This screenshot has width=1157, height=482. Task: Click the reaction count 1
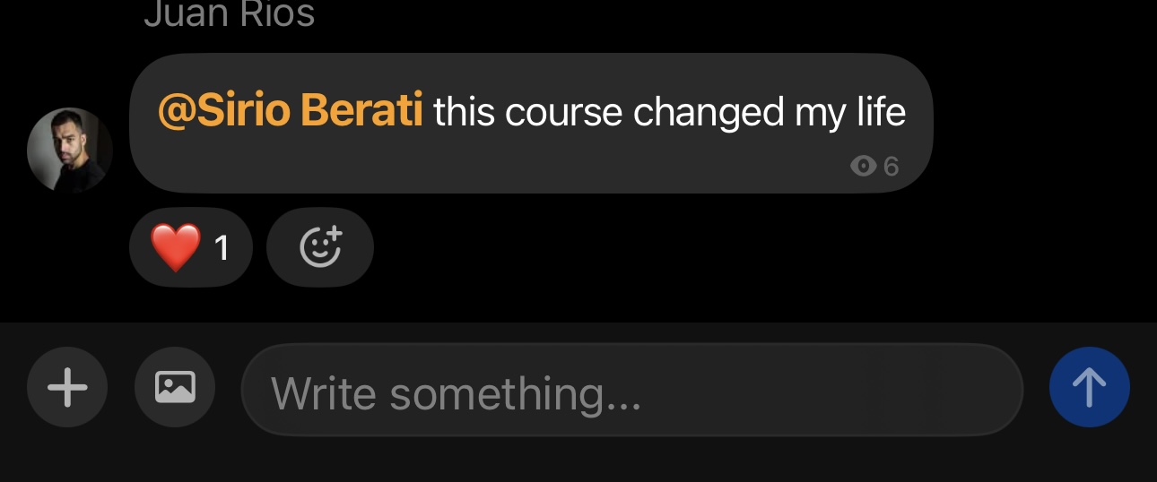(x=222, y=248)
